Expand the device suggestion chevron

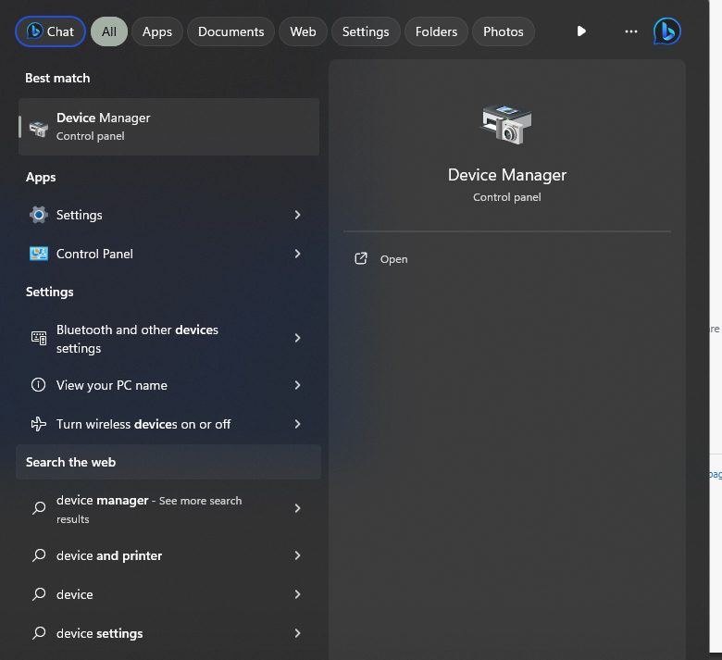click(x=297, y=594)
